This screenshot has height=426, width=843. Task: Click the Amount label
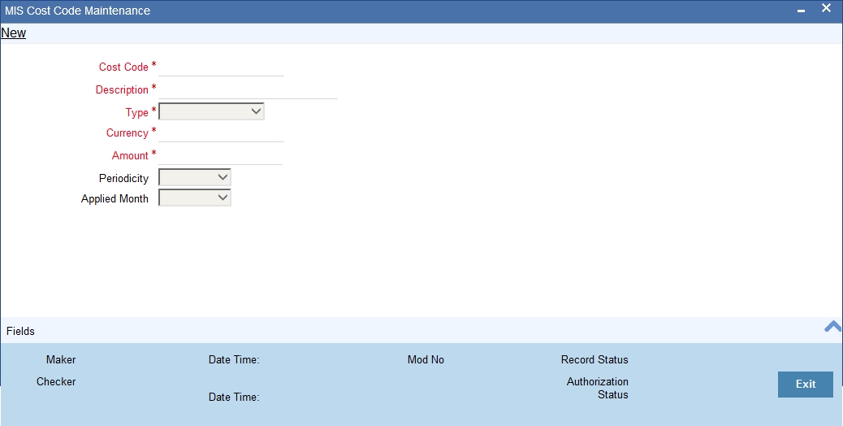point(130,155)
